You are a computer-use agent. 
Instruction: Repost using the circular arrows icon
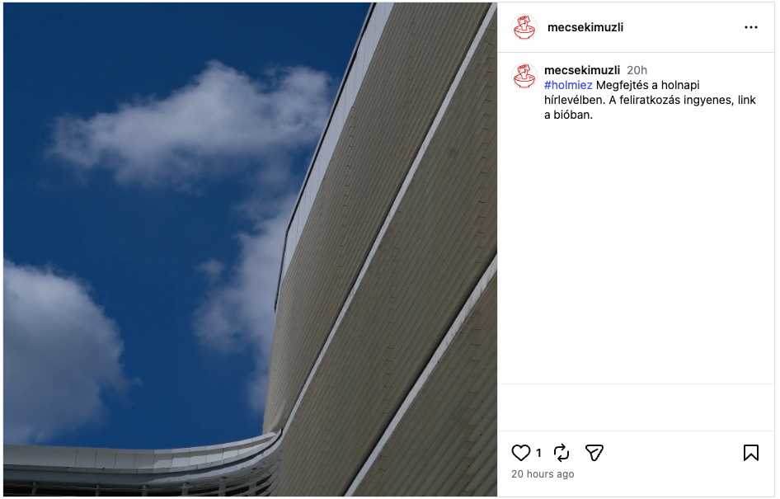click(562, 454)
